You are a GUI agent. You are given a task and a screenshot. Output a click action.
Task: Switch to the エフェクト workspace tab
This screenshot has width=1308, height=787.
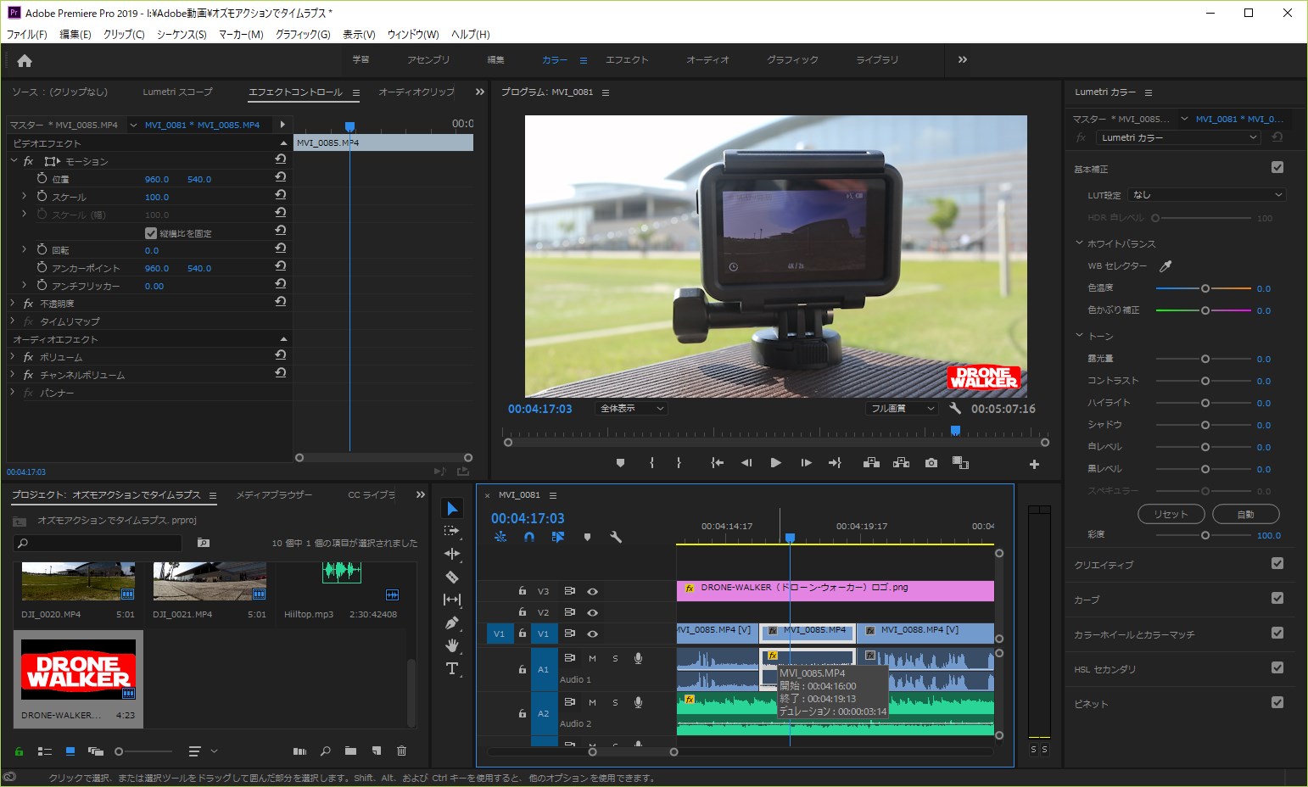(x=627, y=60)
